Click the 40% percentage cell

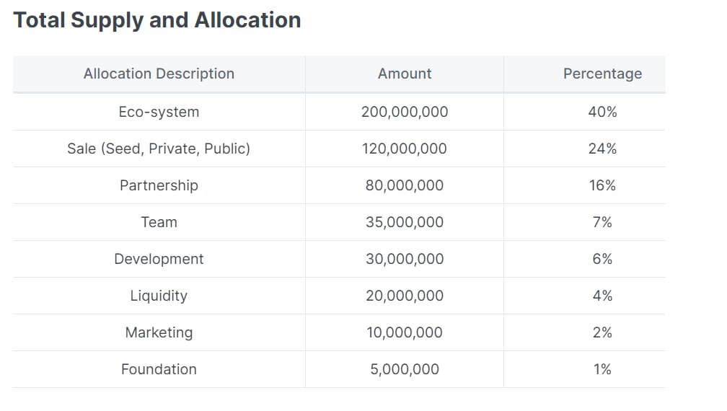[x=602, y=112]
